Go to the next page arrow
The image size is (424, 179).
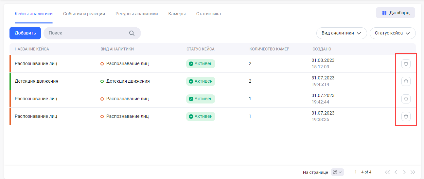[404, 172]
